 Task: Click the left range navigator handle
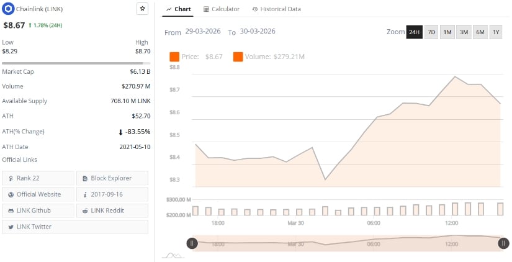tap(192, 243)
